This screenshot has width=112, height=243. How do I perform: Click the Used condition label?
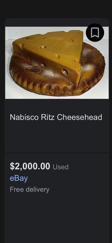coord(61,167)
